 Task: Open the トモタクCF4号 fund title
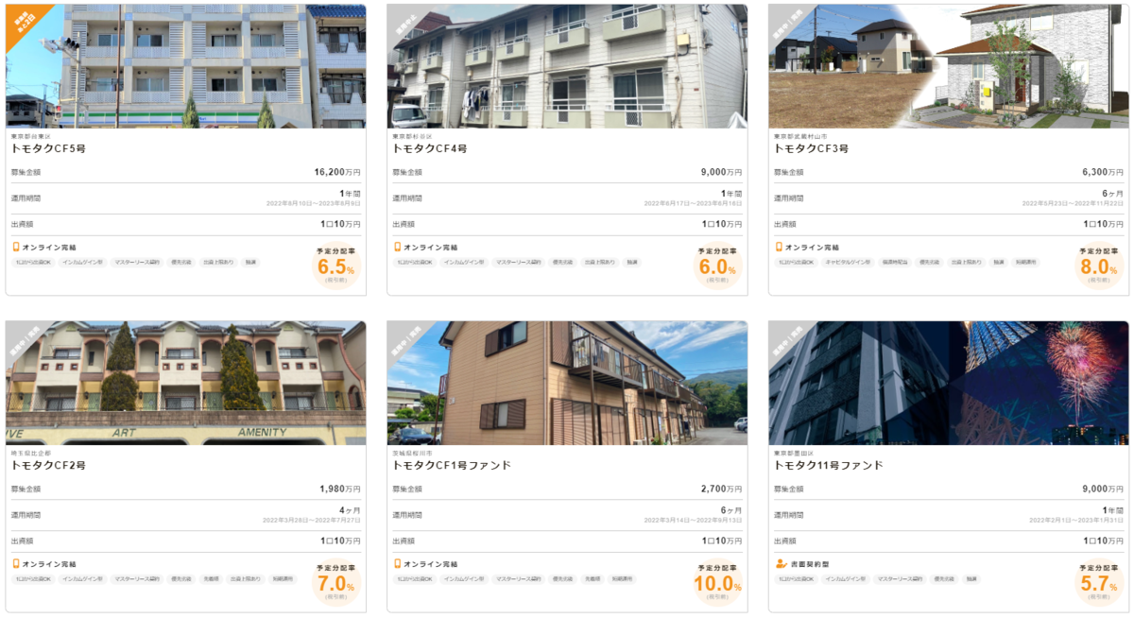pos(430,149)
